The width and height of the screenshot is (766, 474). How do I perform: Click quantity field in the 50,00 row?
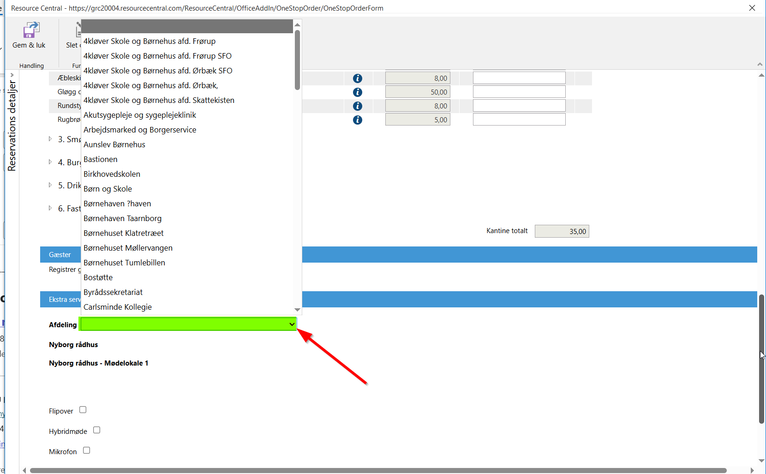click(x=519, y=92)
